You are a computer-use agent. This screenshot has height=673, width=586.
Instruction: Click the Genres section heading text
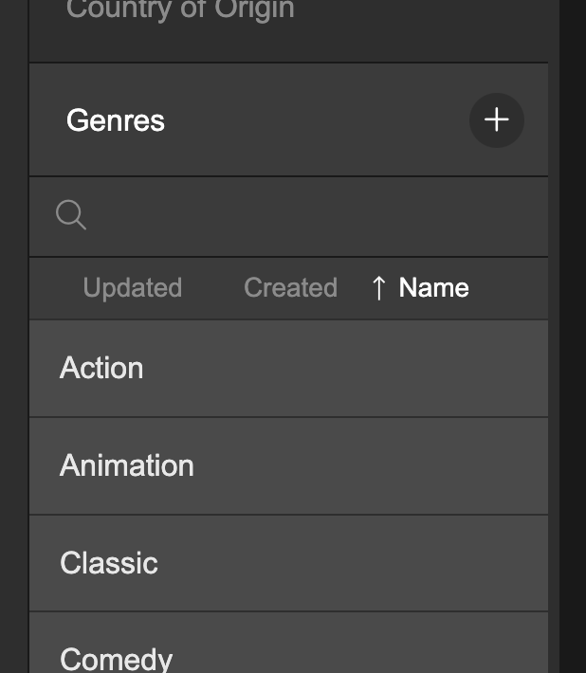coord(116,120)
